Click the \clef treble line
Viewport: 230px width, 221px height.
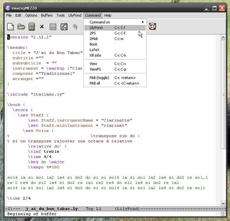44,151
